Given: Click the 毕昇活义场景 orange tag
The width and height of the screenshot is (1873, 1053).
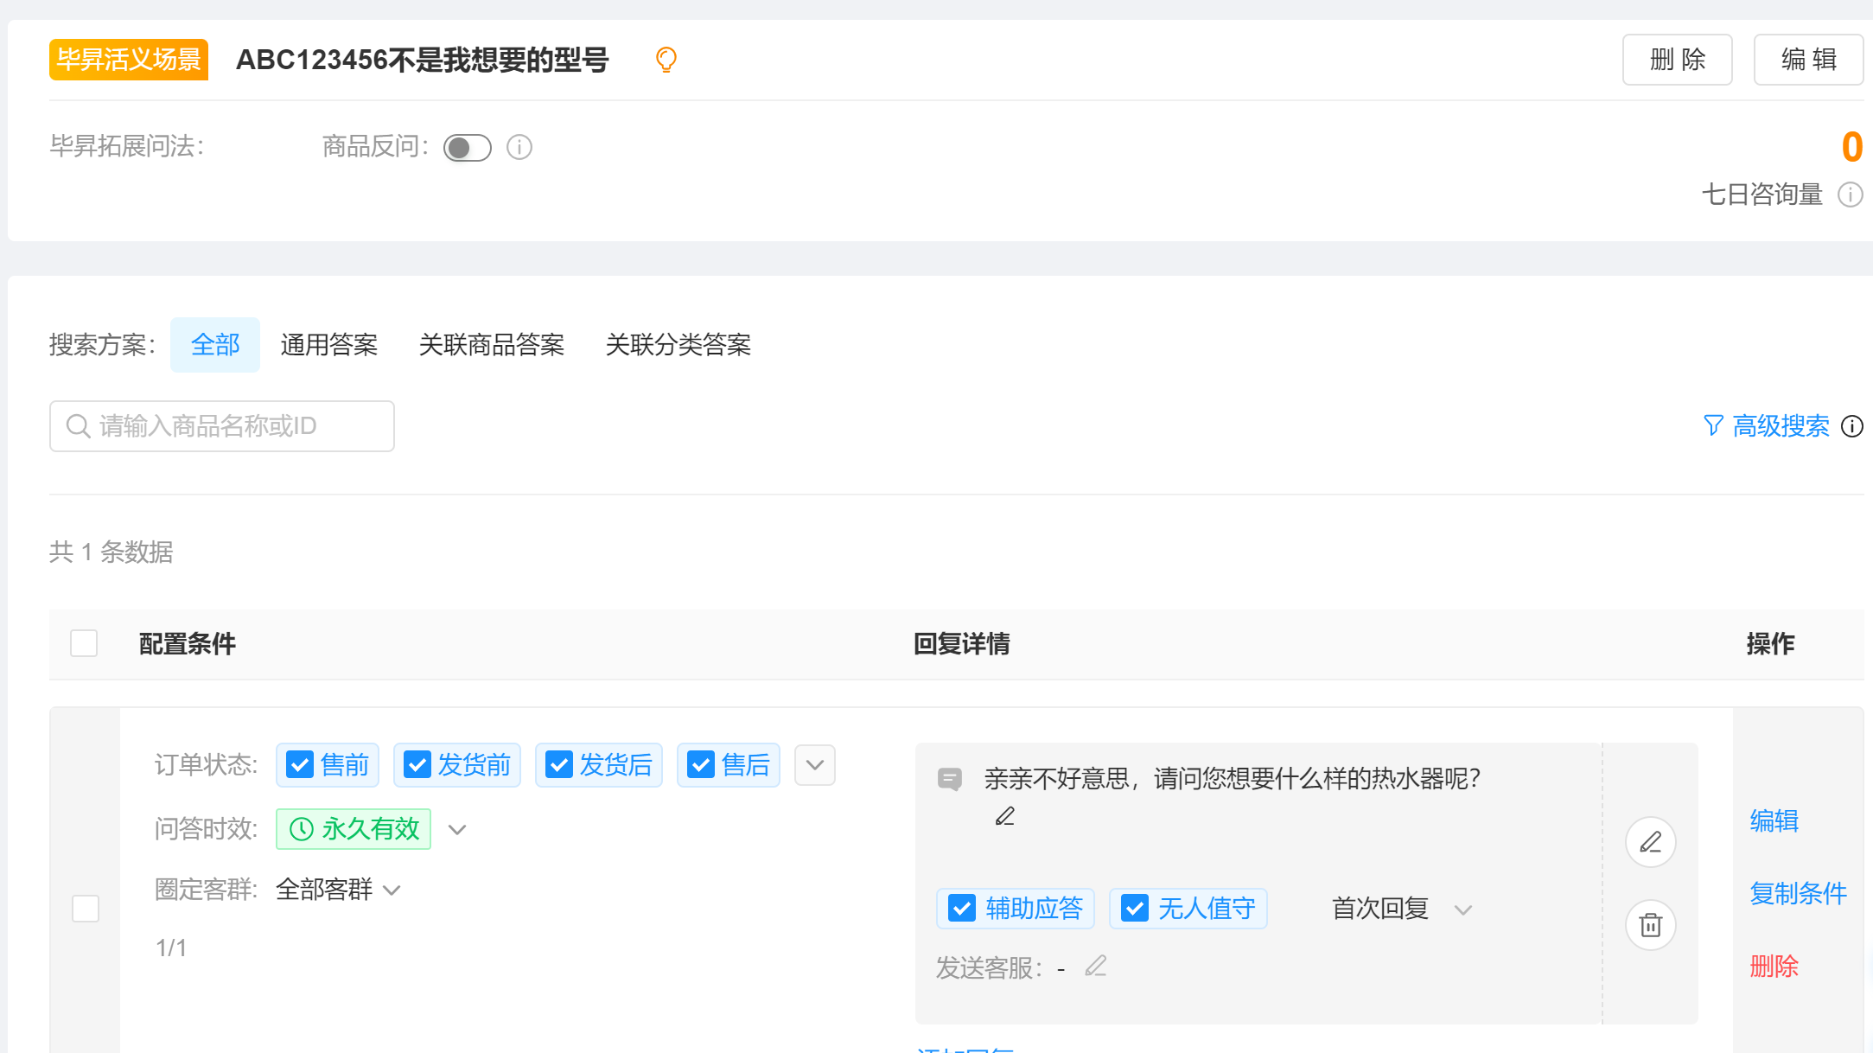Looking at the screenshot, I should click(129, 60).
